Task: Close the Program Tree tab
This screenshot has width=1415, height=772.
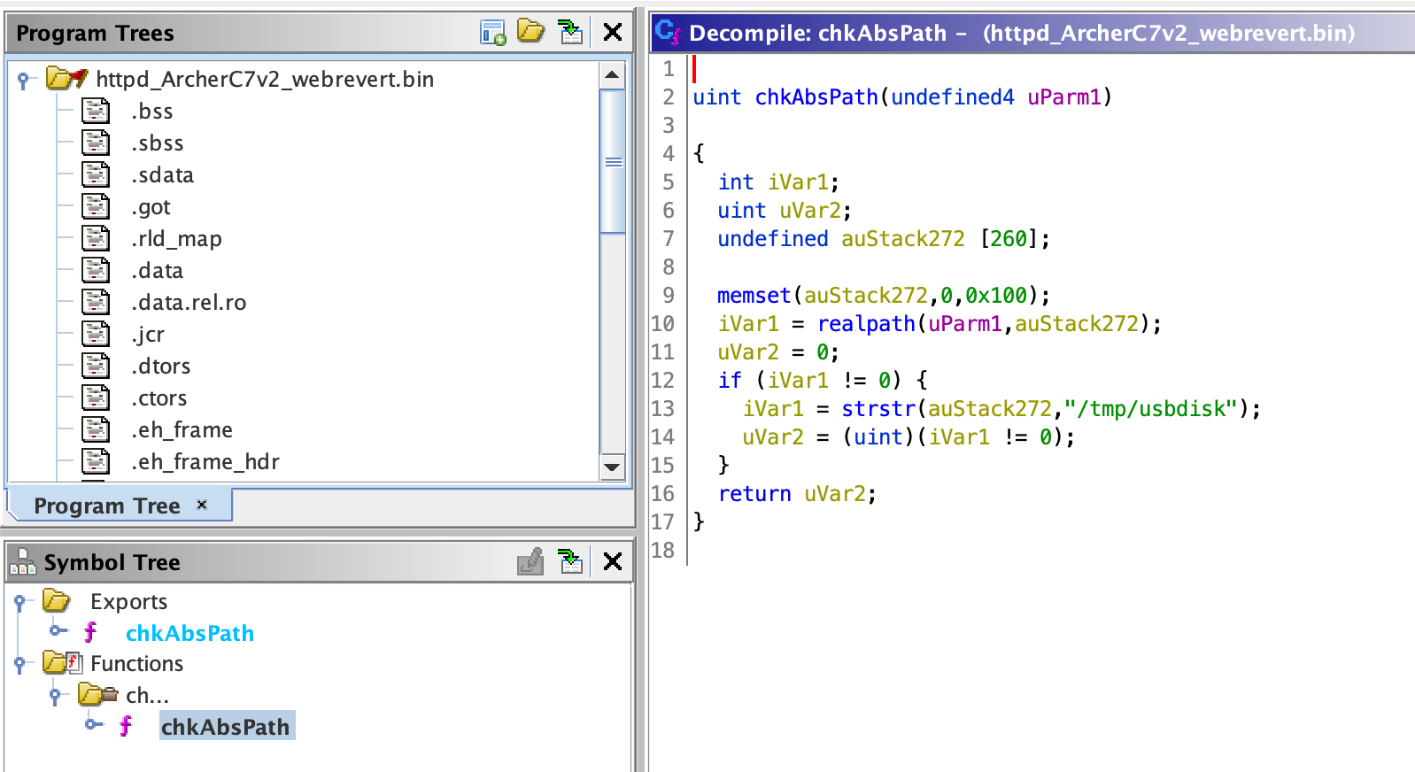Action: [x=202, y=505]
